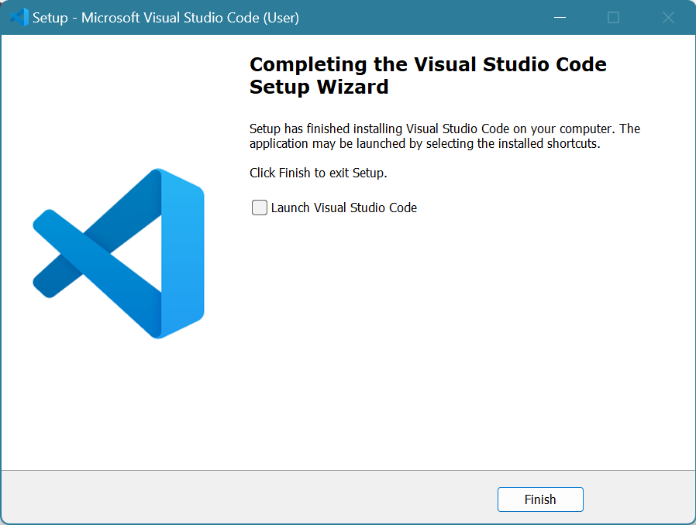This screenshot has width=696, height=525.
Task: Click the disabled maximize button
Action: pyautogui.click(x=613, y=17)
